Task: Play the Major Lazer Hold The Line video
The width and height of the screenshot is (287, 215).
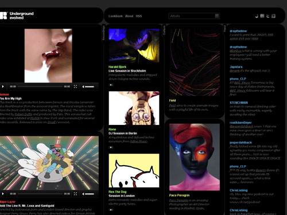Action: pyautogui.click(x=3, y=194)
